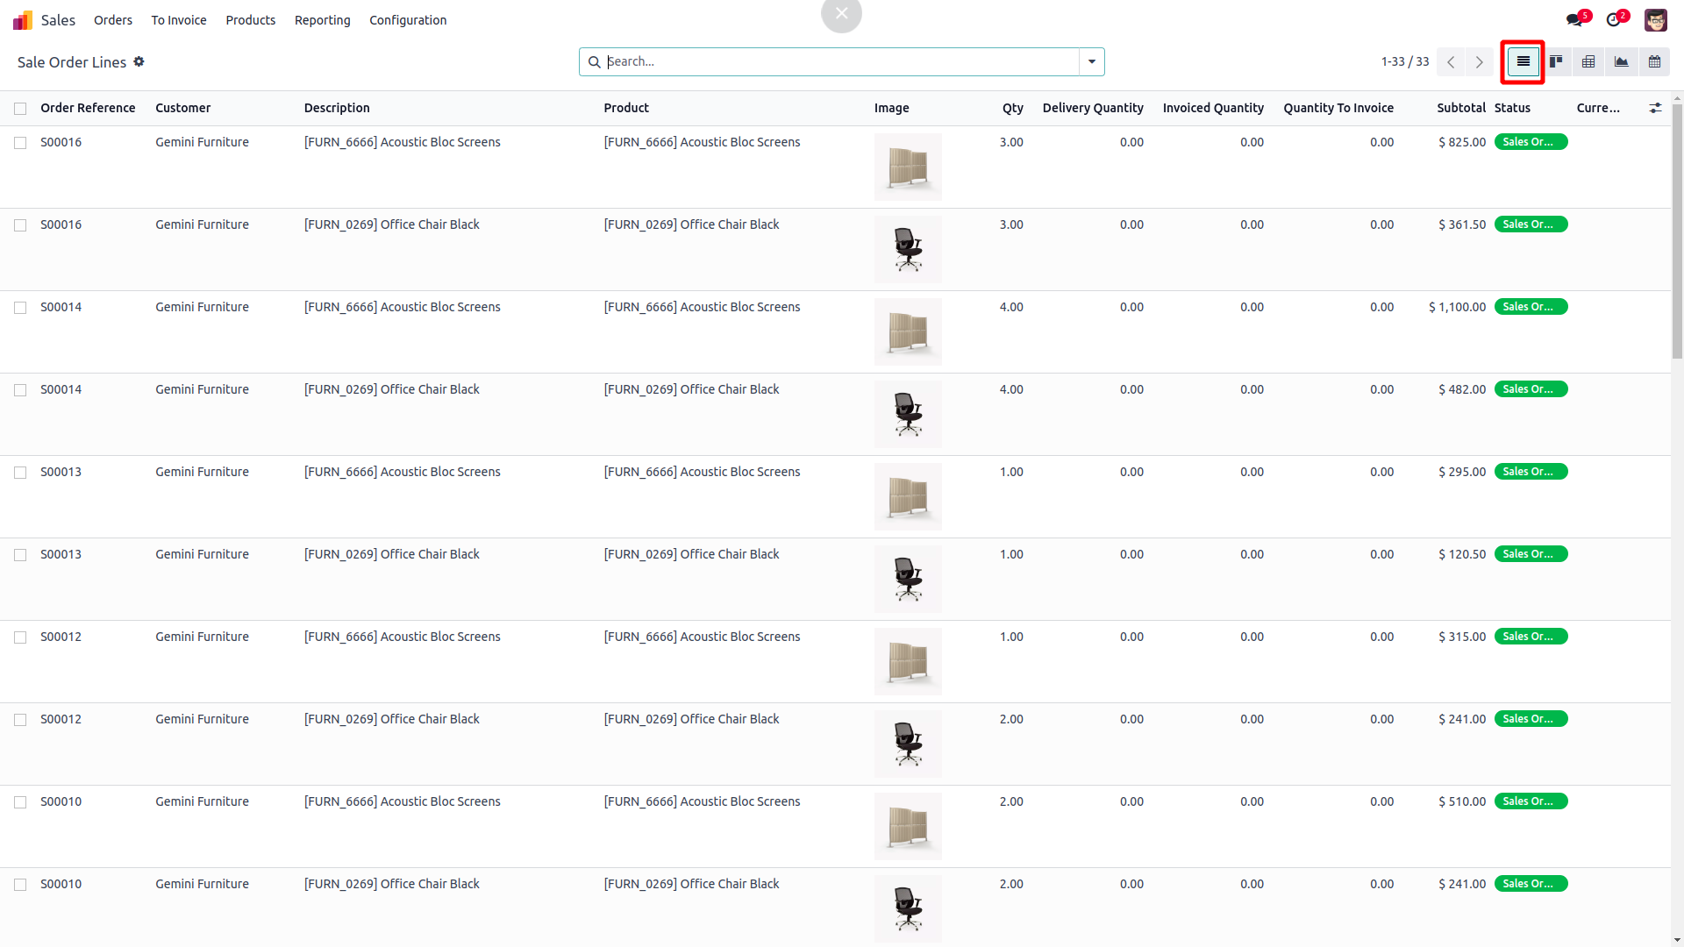Open the activities clock icon
Viewport: 1684px width, 947px height.
click(1614, 19)
